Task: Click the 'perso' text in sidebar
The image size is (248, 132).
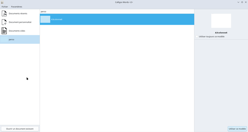Action: coord(11,40)
